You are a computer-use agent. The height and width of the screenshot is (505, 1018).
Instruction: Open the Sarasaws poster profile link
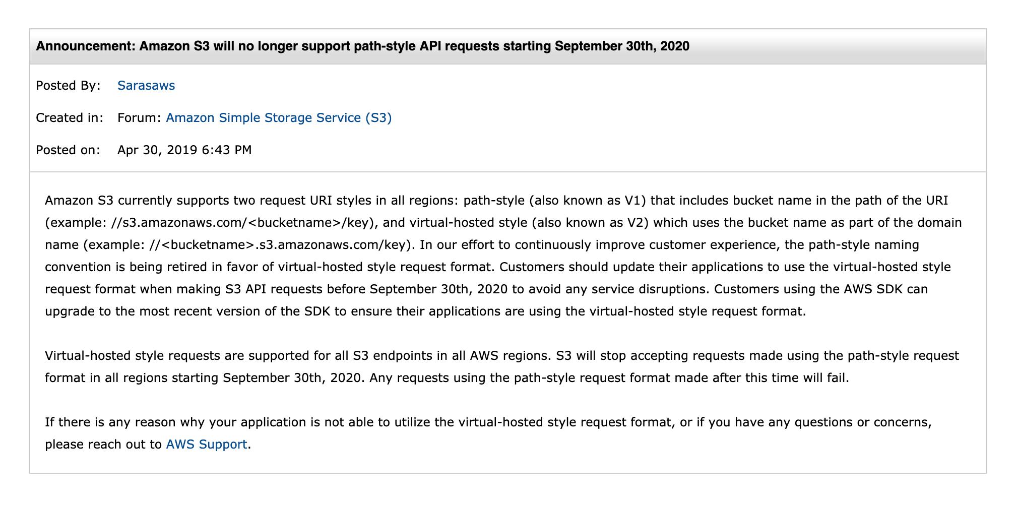click(x=146, y=86)
